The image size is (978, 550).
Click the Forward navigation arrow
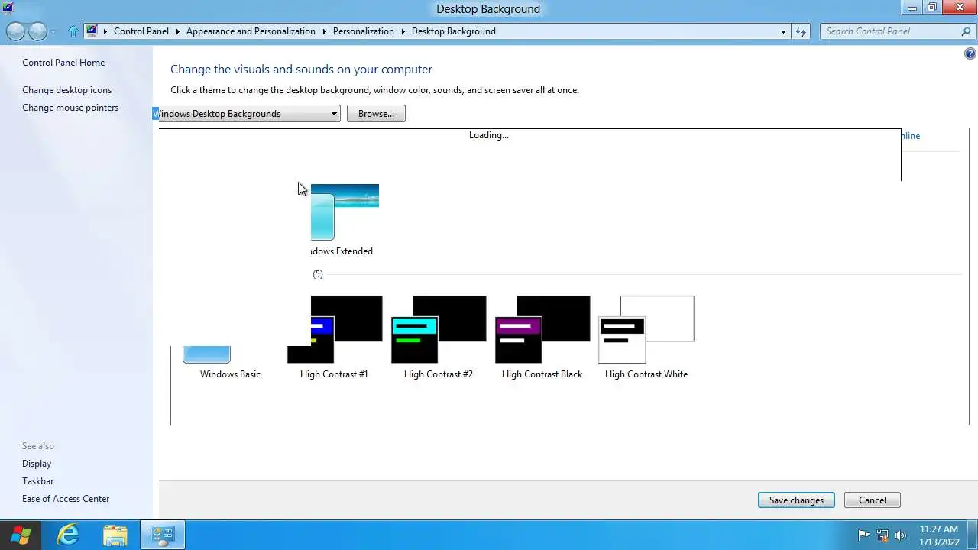click(37, 31)
